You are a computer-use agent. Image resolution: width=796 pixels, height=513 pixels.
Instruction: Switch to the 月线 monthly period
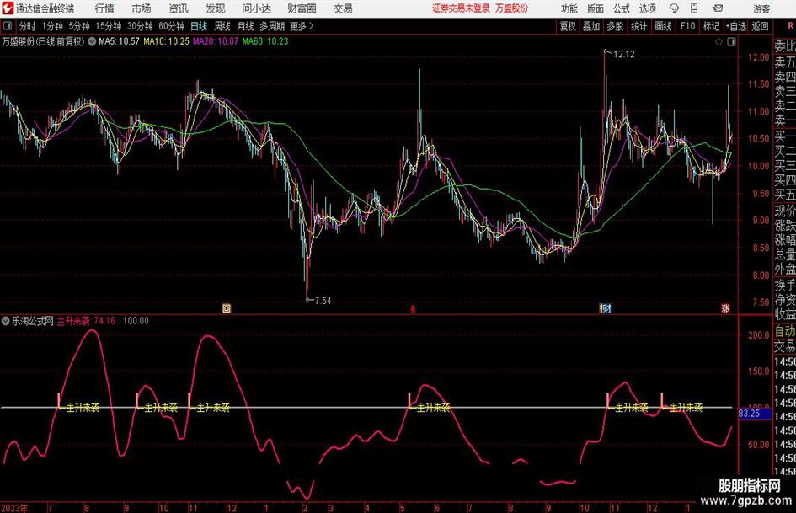point(245,26)
